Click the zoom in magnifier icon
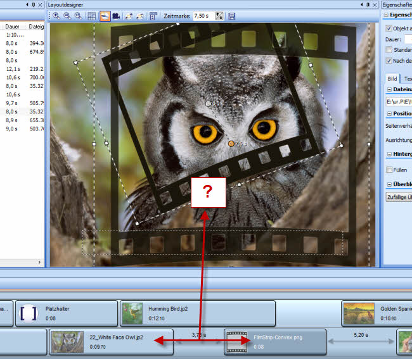Screen dimensions: 412x359 (x=56, y=15)
